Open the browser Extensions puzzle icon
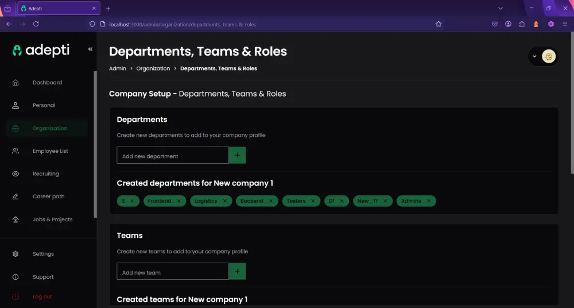The image size is (574, 308). pyautogui.click(x=522, y=24)
